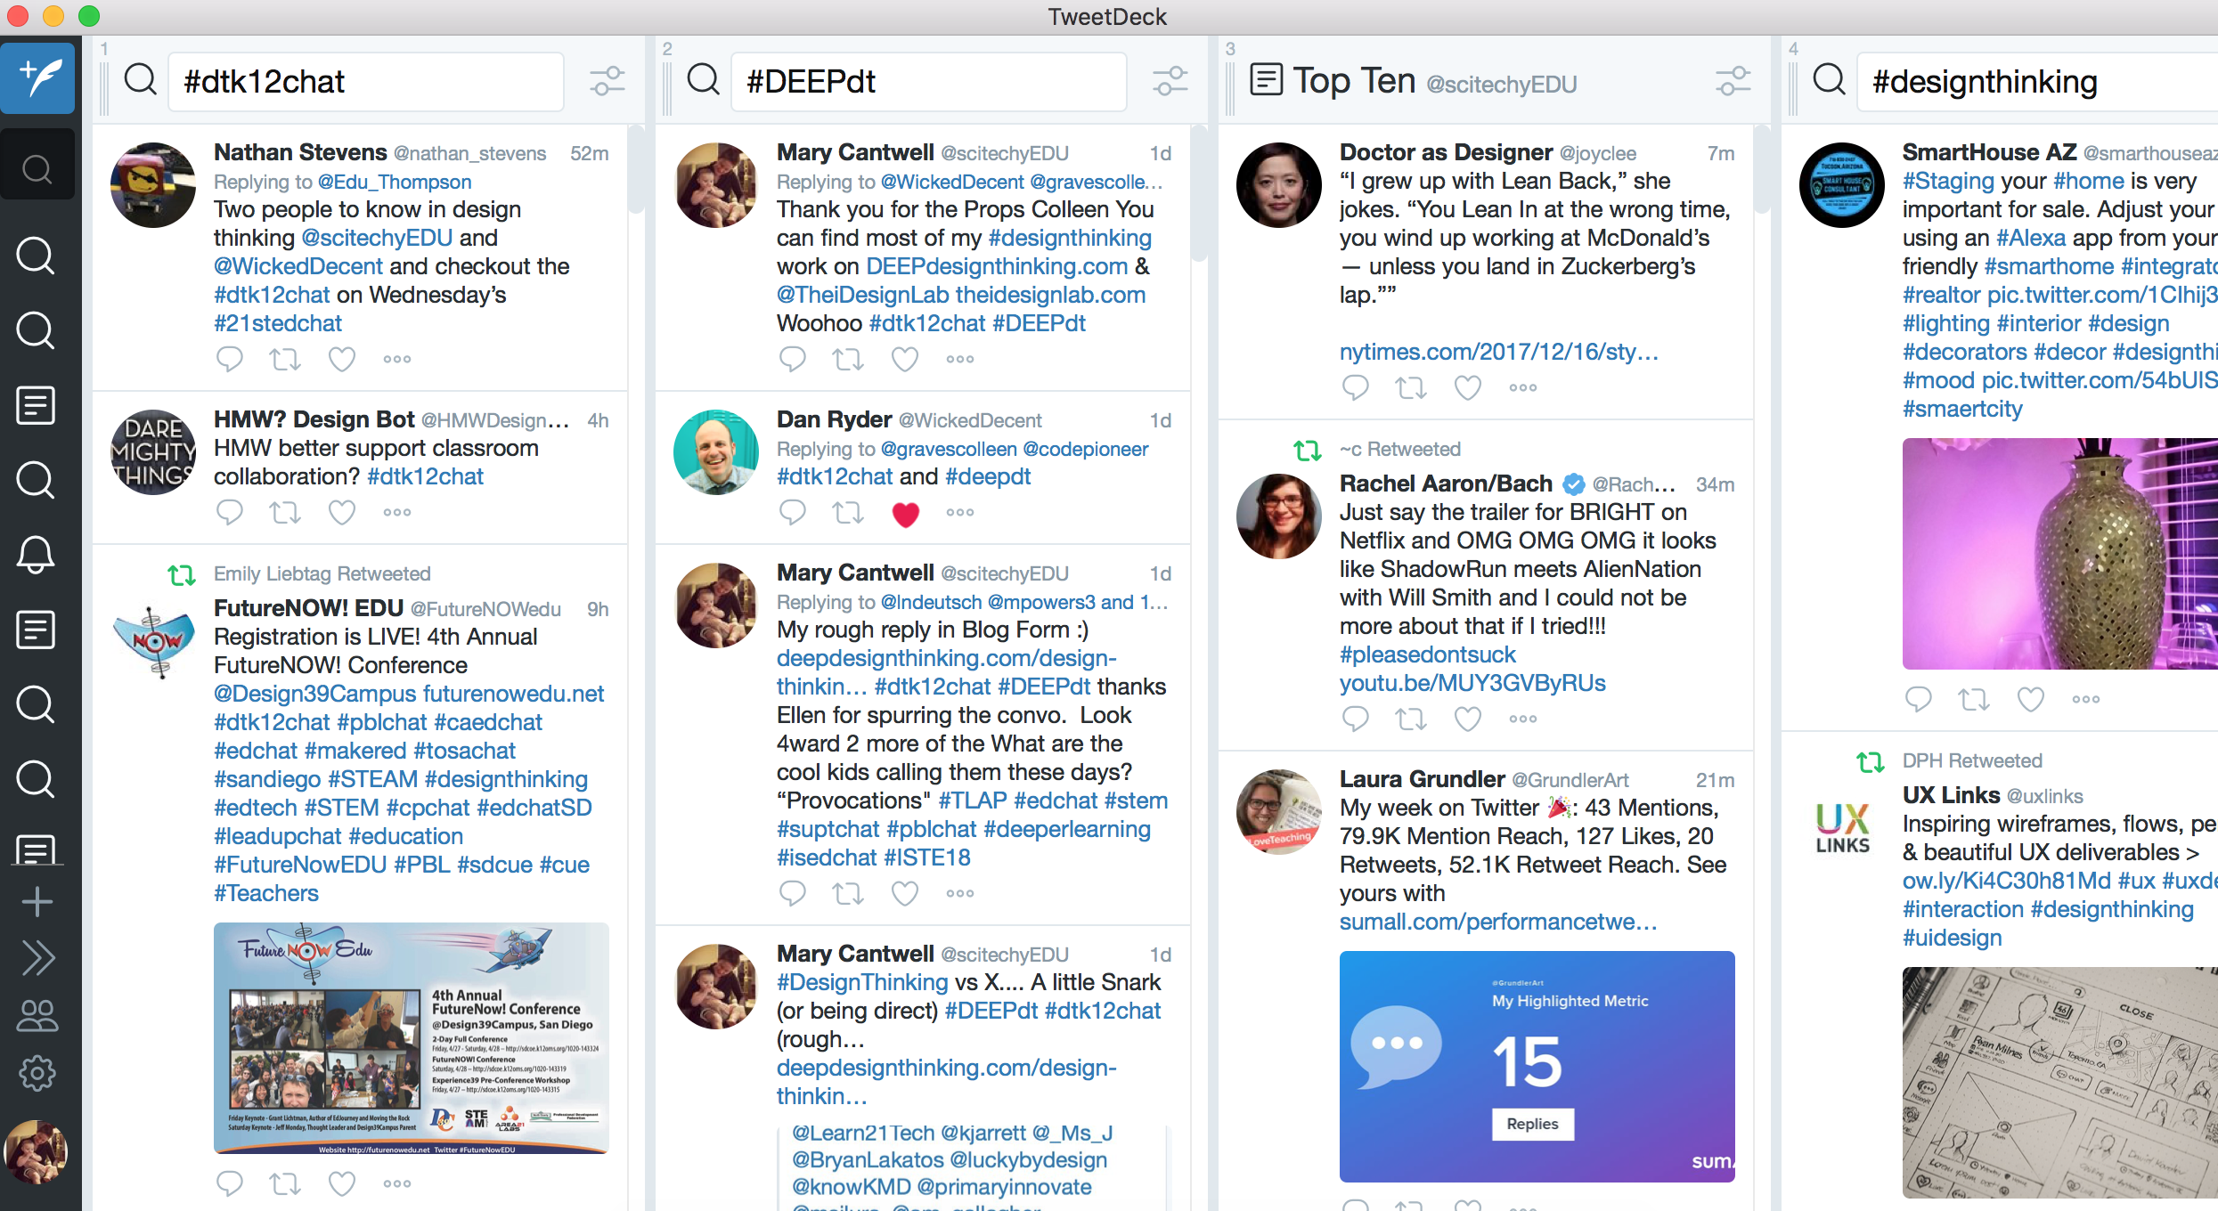Open the notifications bell in the sidebar
Screen dimensions: 2218x1211
37,555
